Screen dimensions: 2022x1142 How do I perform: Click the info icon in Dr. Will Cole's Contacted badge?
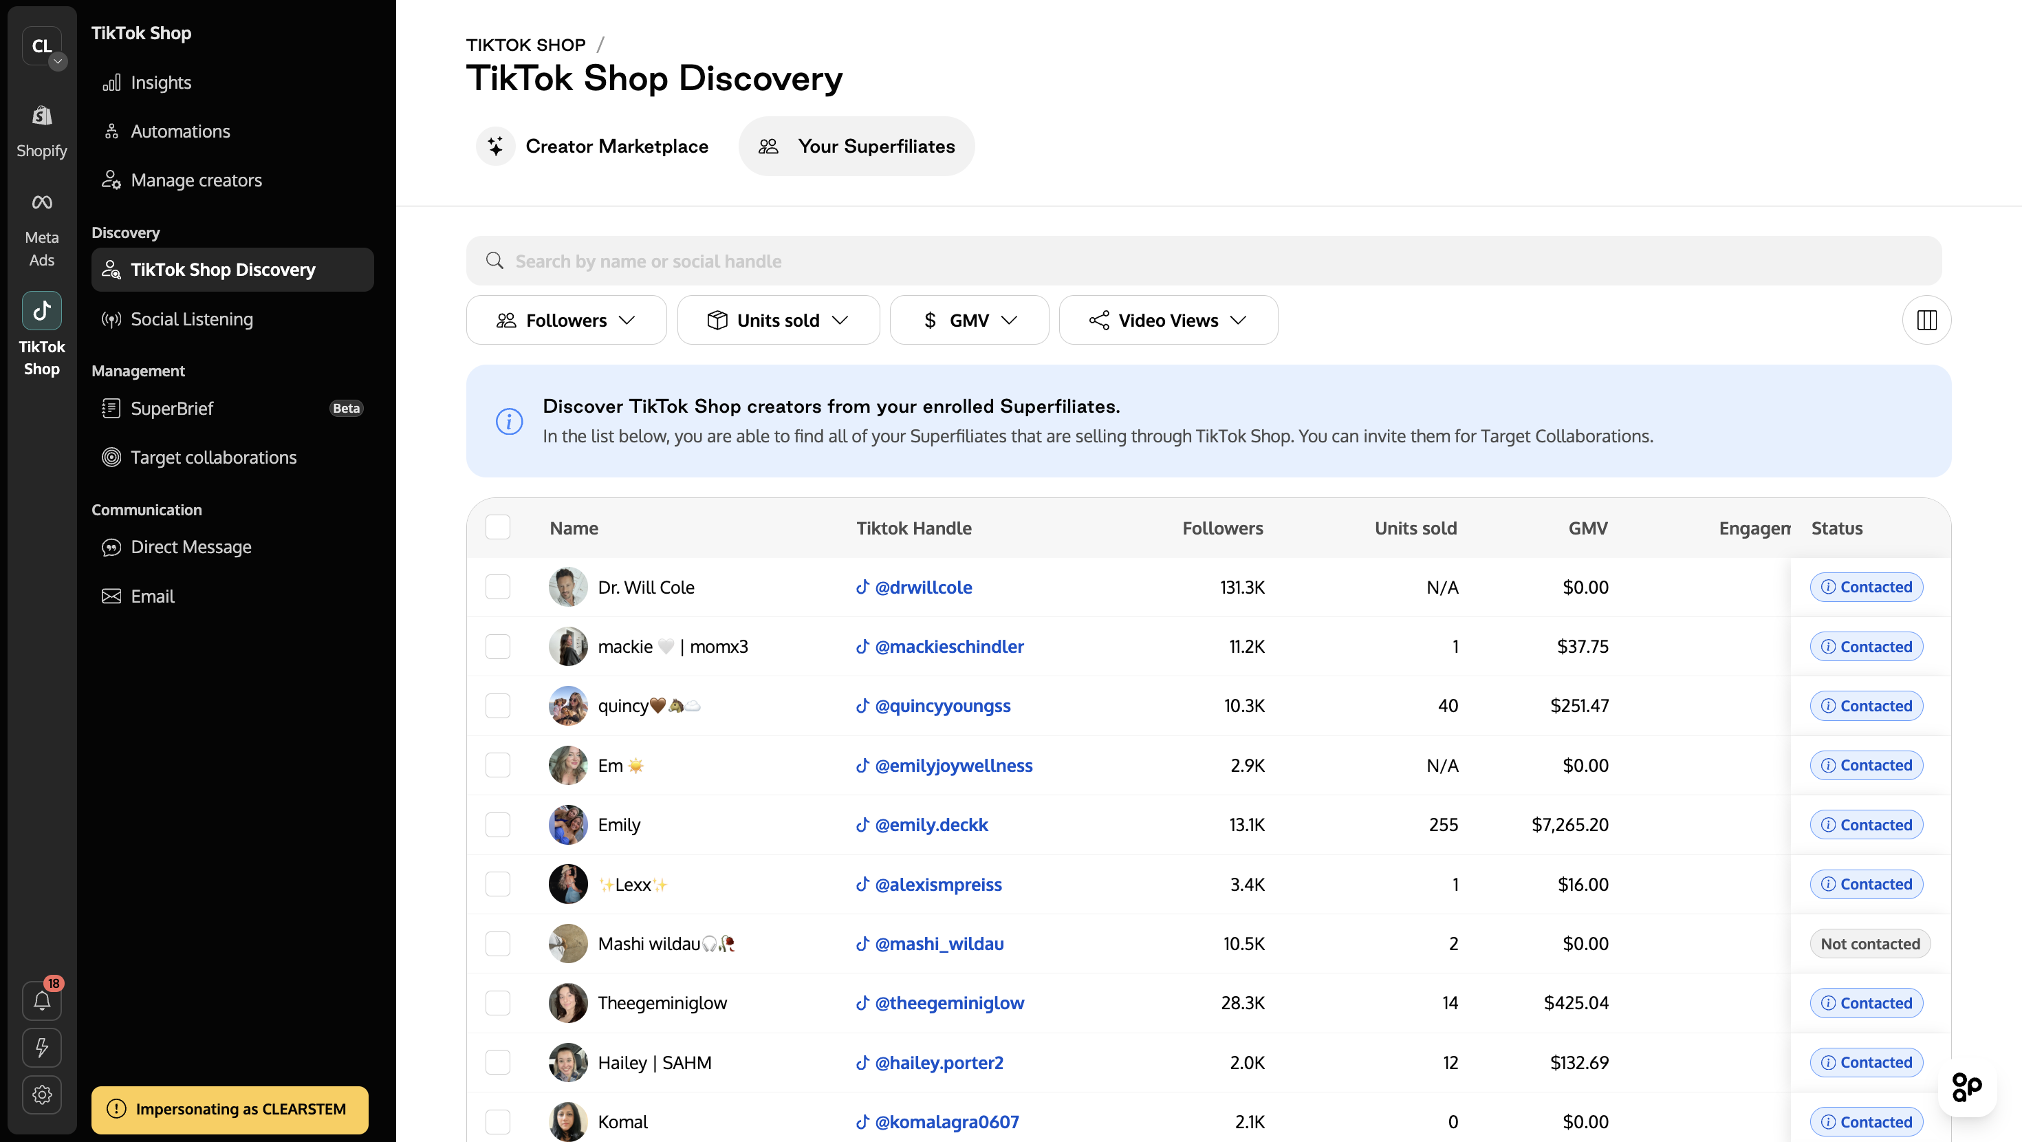(1828, 587)
